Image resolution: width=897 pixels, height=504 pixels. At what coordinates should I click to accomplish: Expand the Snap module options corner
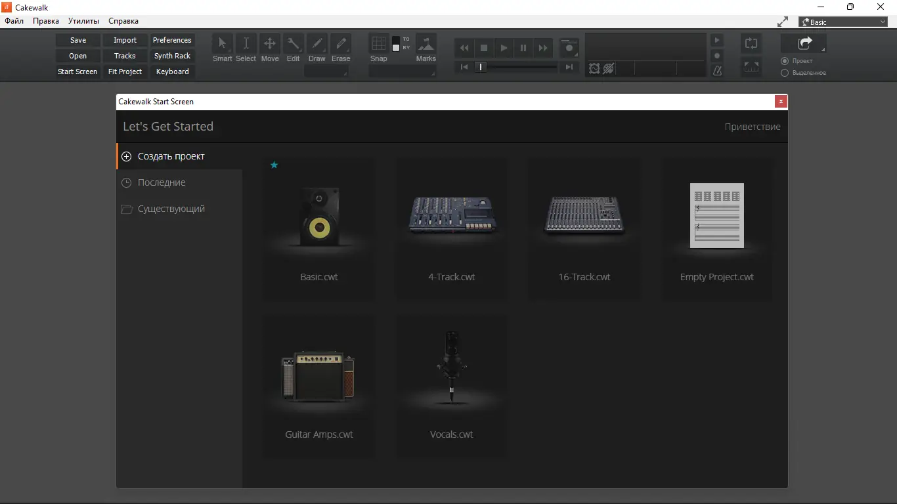pyautogui.click(x=433, y=74)
